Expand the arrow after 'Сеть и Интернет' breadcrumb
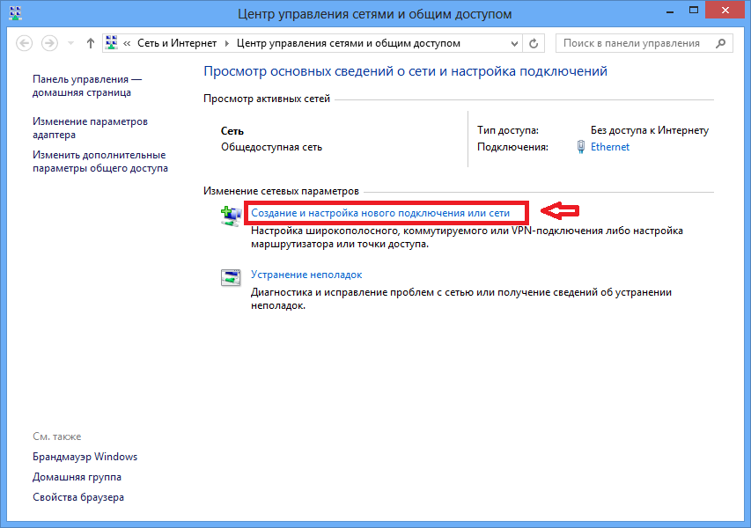The image size is (751, 528). tap(226, 43)
